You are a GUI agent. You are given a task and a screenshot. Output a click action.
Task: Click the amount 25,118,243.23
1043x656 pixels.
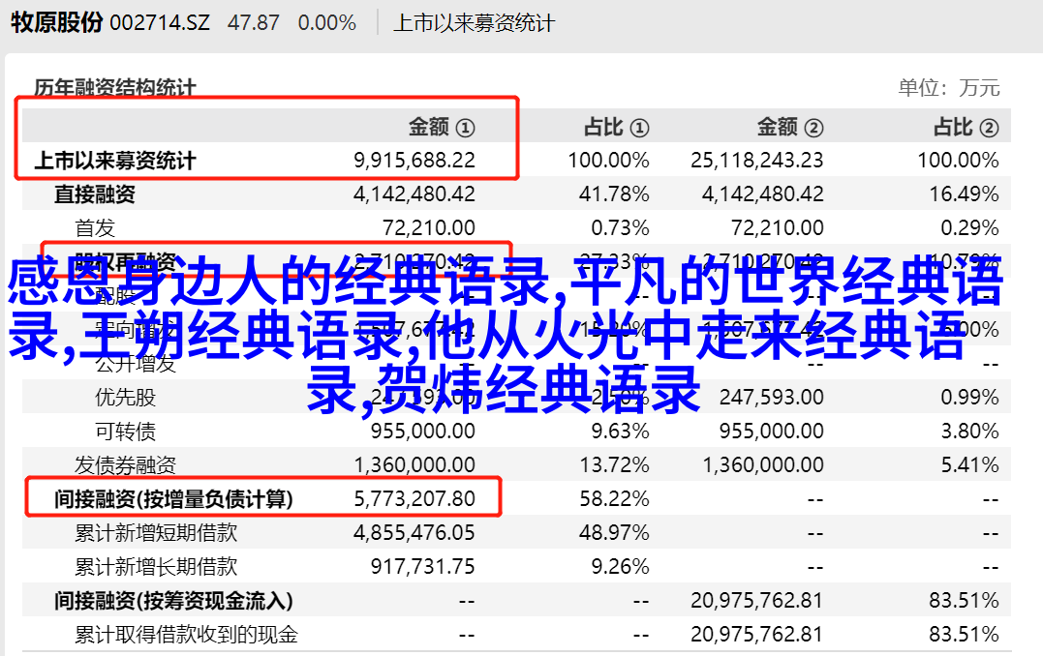757,161
